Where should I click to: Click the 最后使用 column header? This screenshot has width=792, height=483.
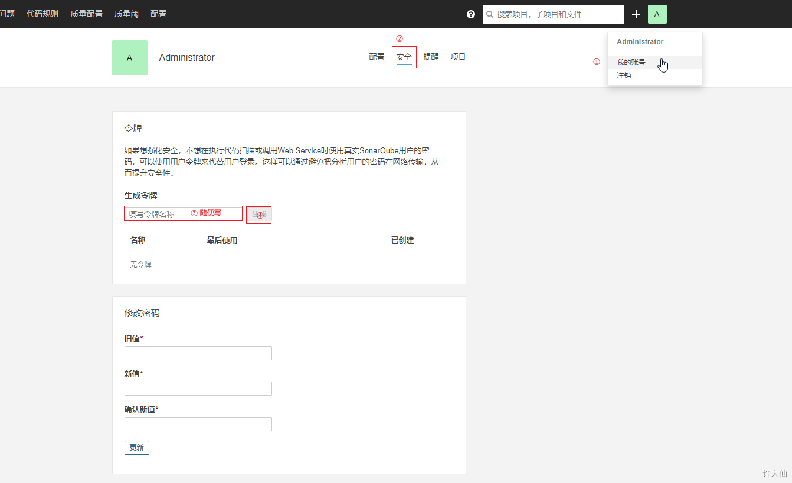[x=222, y=240]
